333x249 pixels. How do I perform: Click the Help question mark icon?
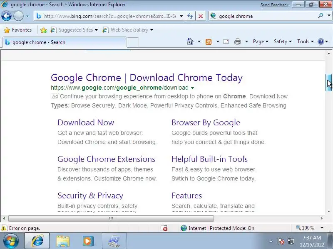click(x=321, y=41)
